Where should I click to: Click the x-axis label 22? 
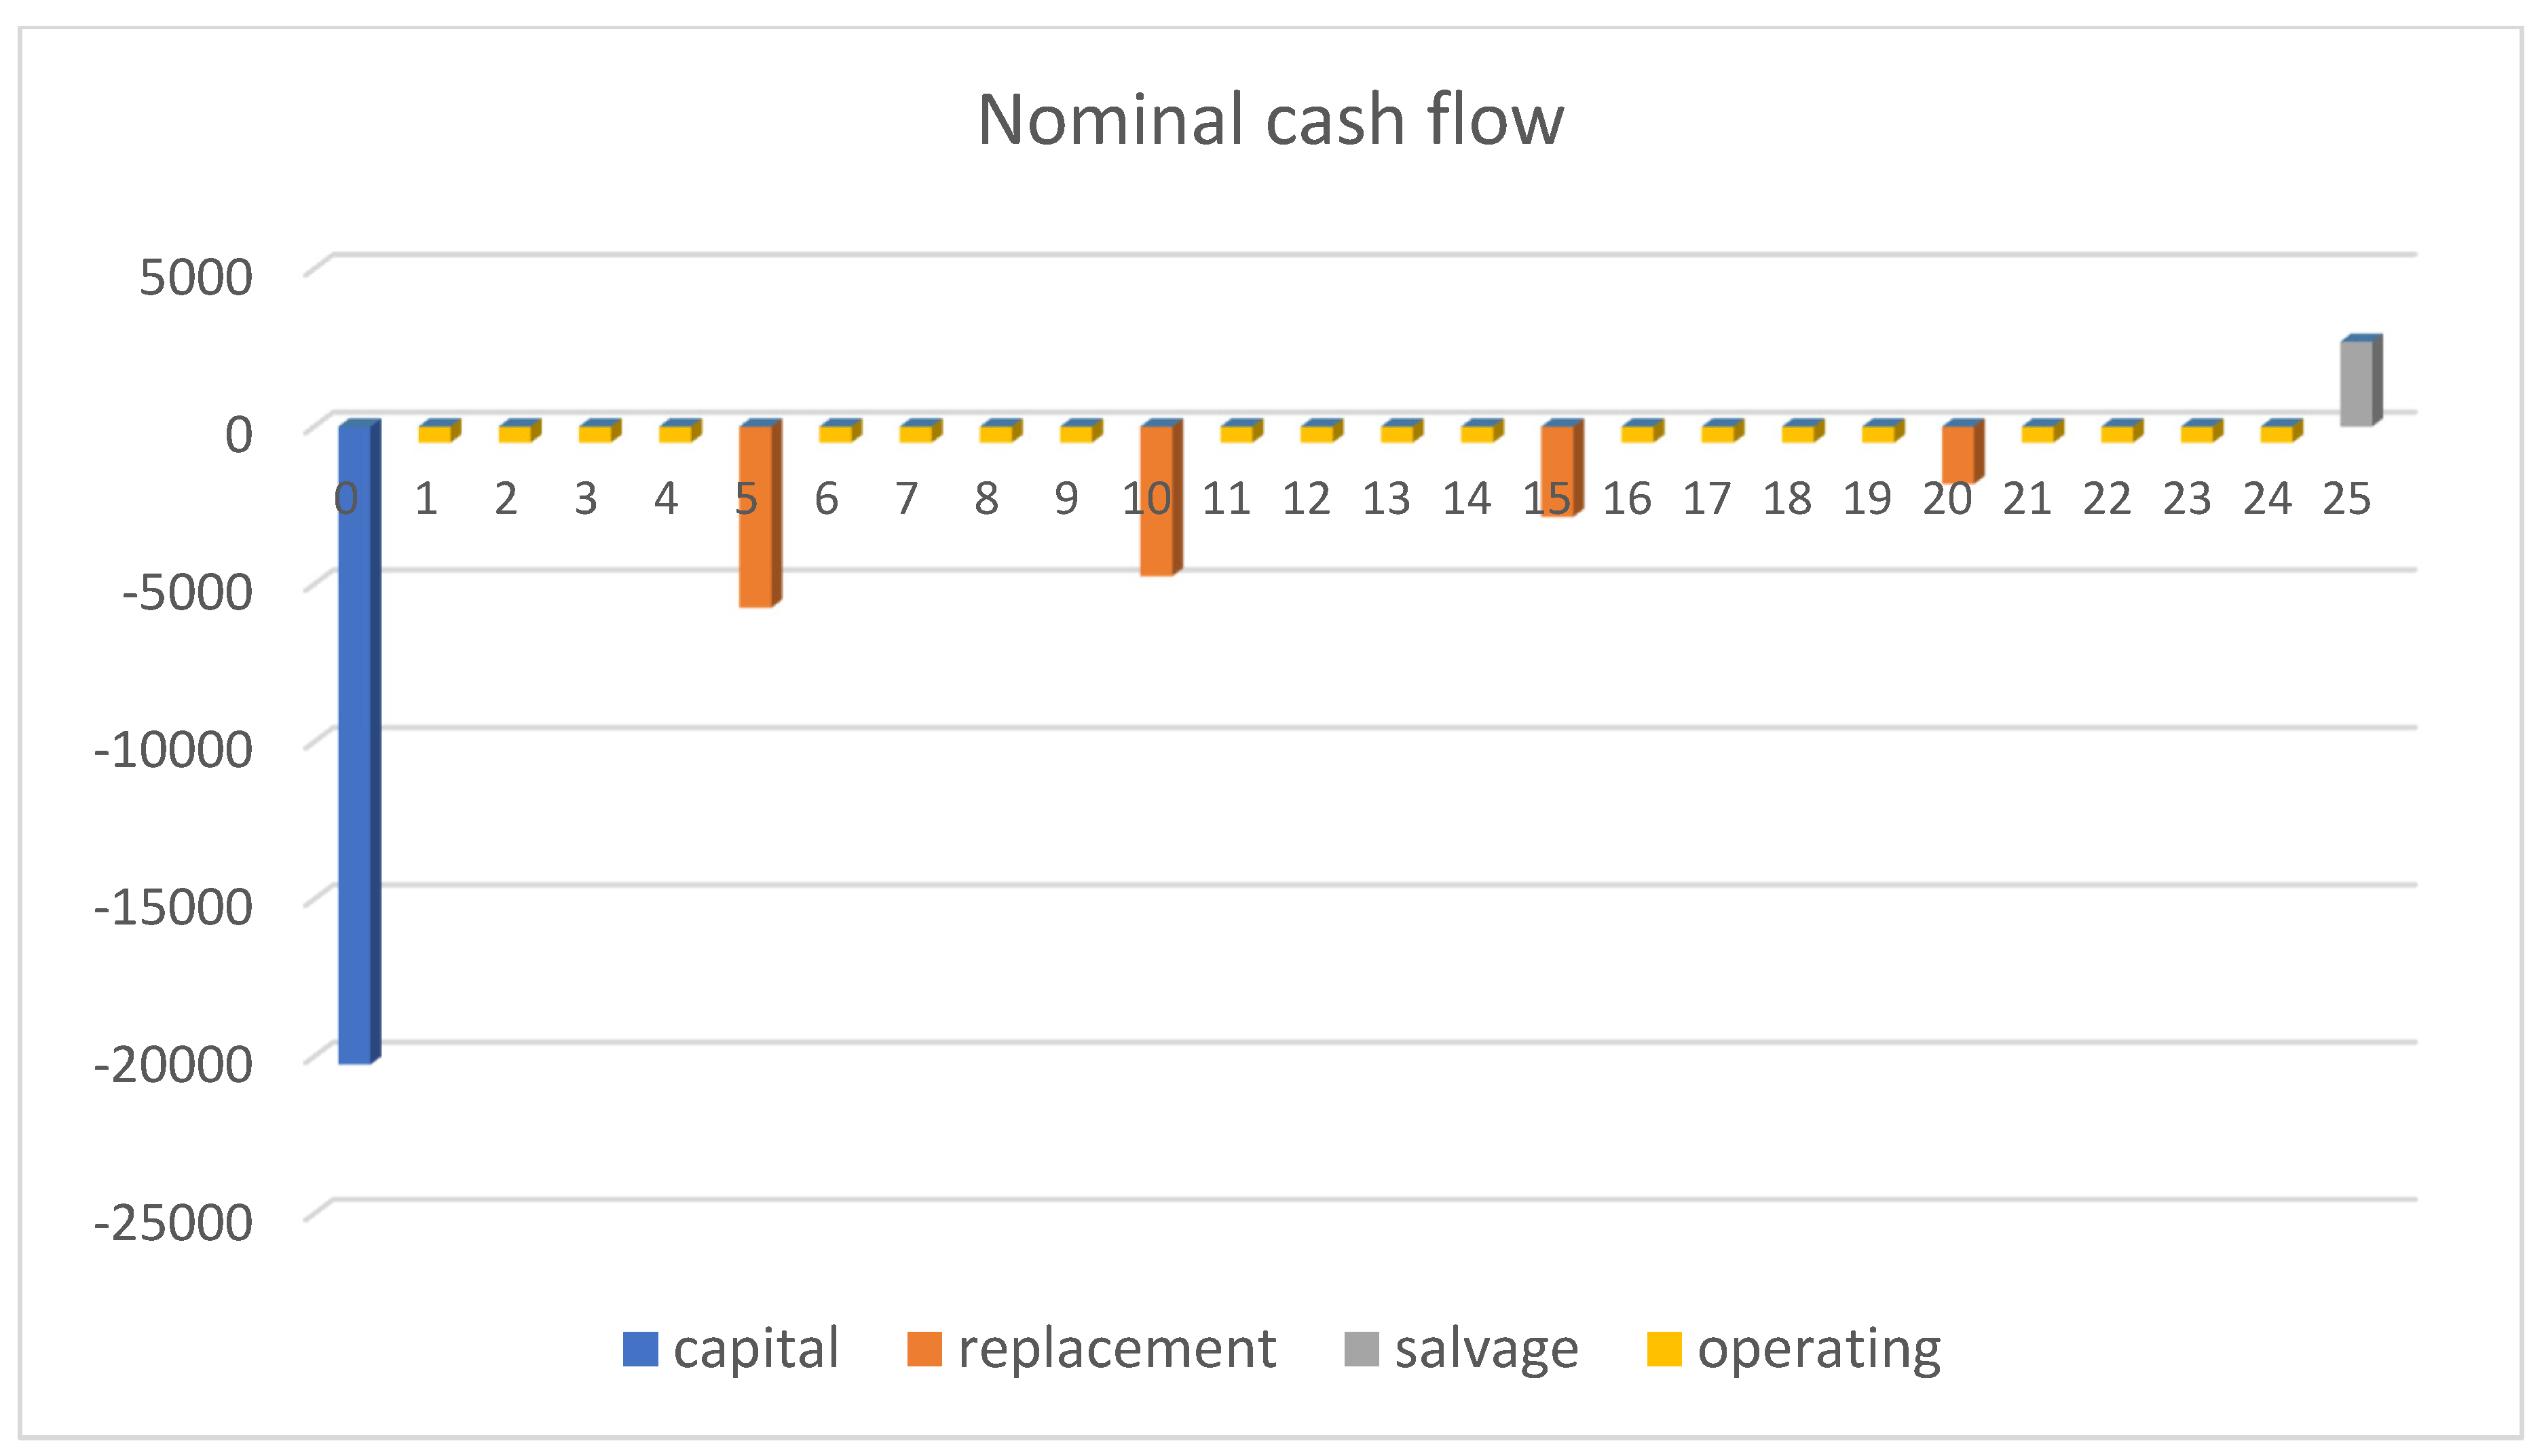(2107, 499)
